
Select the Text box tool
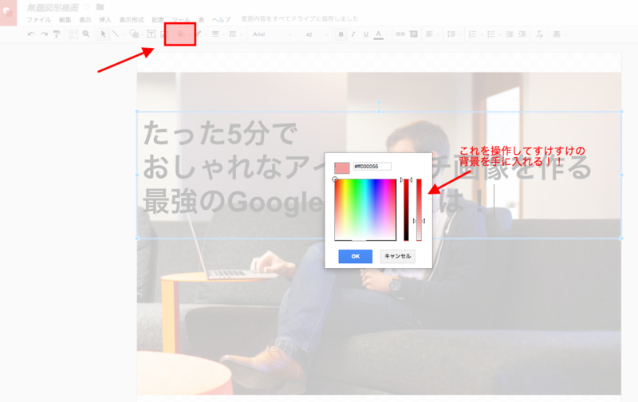tap(151, 34)
